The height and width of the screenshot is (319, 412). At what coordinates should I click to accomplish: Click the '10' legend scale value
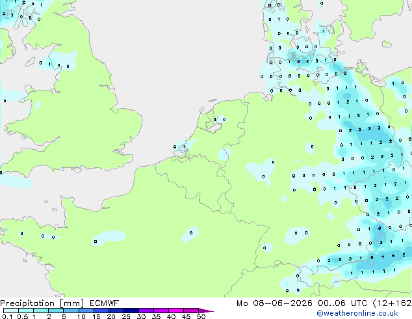pyautogui.click(x=81, y=316)
